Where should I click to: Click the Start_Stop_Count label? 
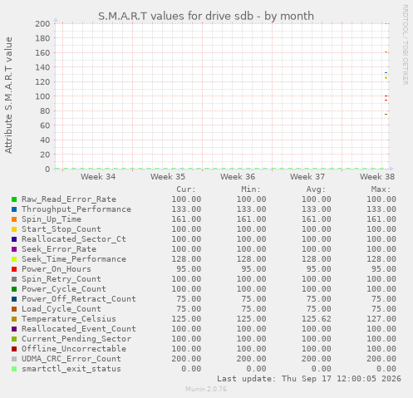pos(61,229)
